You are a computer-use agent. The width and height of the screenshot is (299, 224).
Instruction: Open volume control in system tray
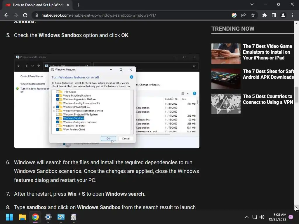coord(262,217)
